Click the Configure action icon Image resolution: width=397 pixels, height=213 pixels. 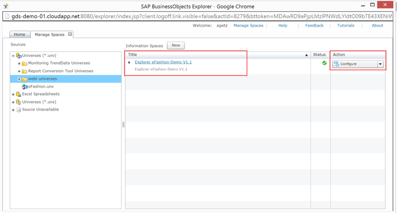(336, 64)
